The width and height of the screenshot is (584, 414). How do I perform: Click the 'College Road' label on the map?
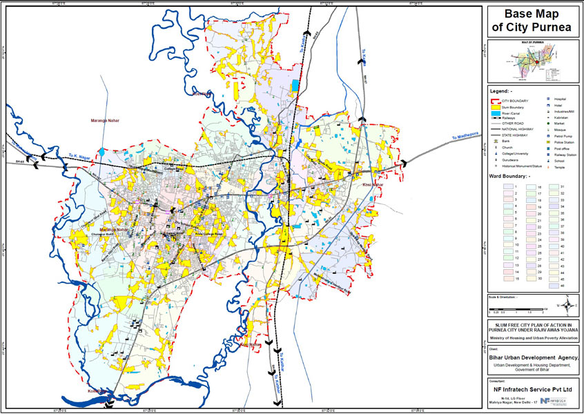point(175,168)
